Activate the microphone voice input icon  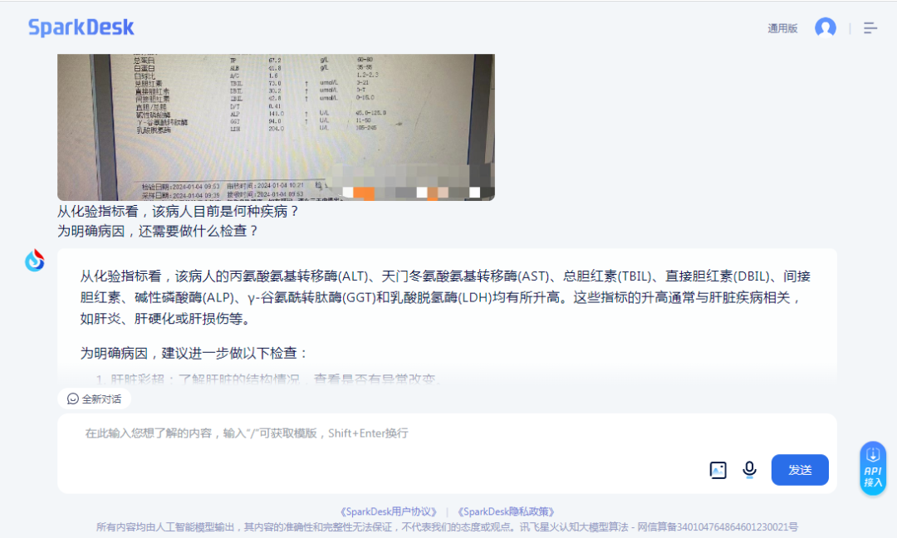(749, 470)
